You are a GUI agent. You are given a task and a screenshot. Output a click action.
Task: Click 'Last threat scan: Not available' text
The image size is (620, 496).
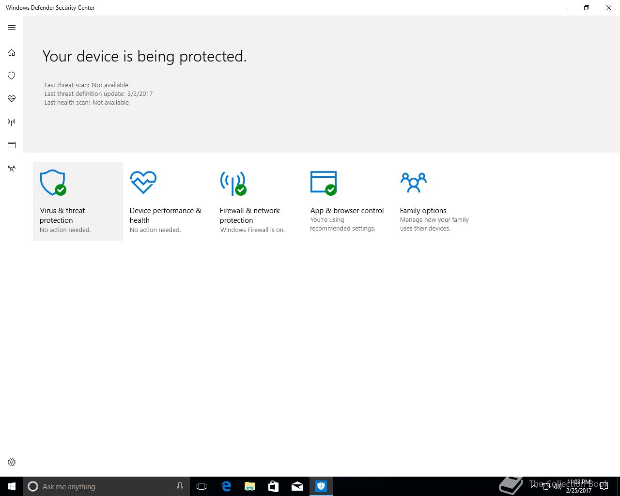[x=86, y=85]
